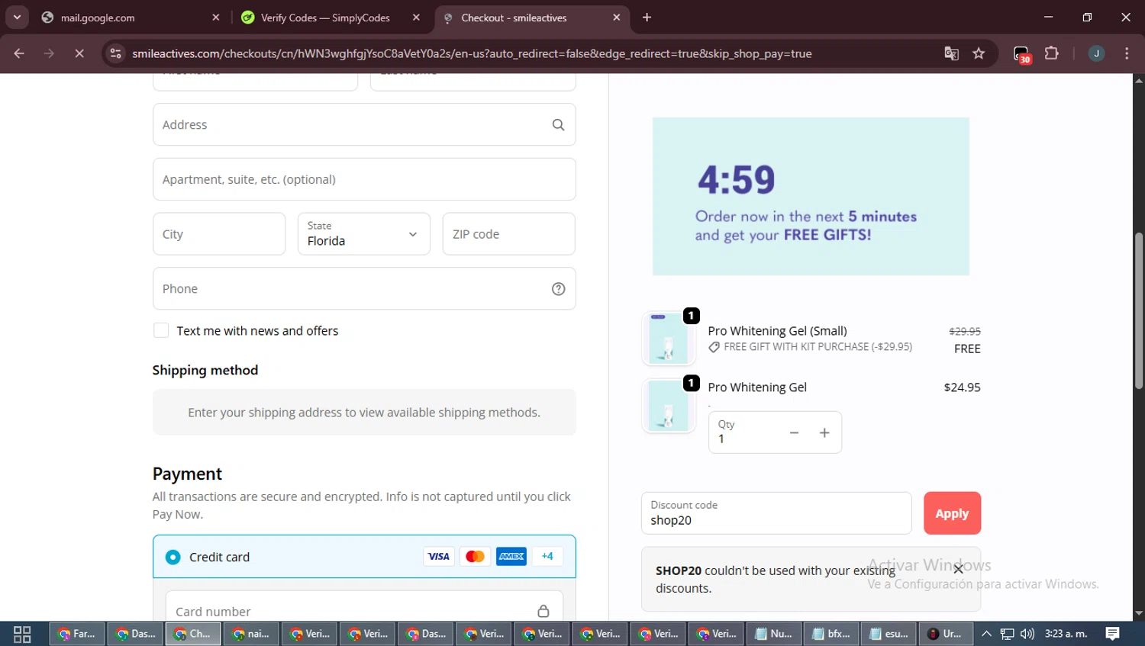Open the 'Nu...' Notepad taskbar item
This screenshot has height=646, width=1145.
pos(773,634)
